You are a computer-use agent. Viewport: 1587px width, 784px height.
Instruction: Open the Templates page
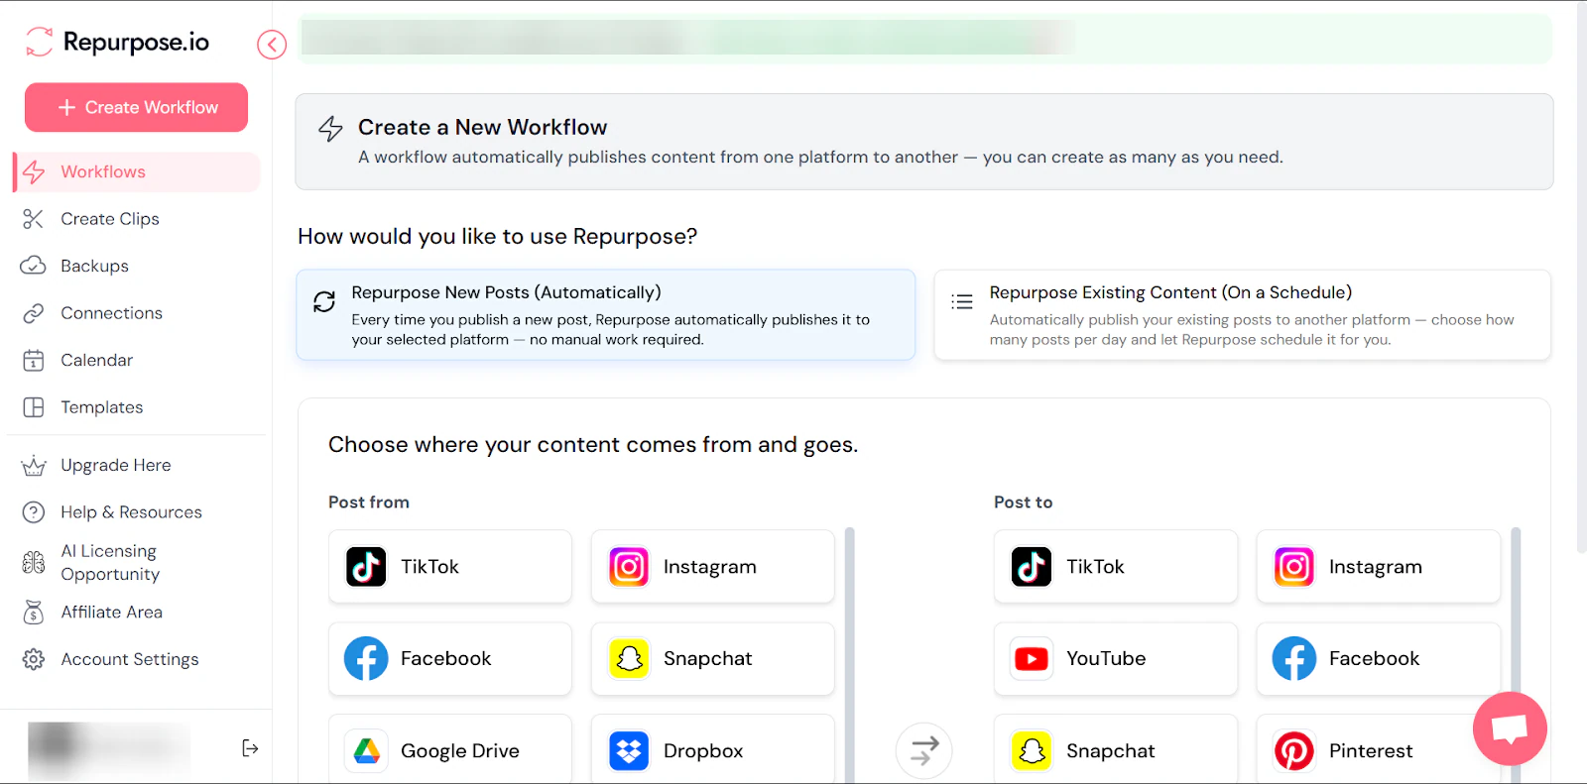coord(101,407)
